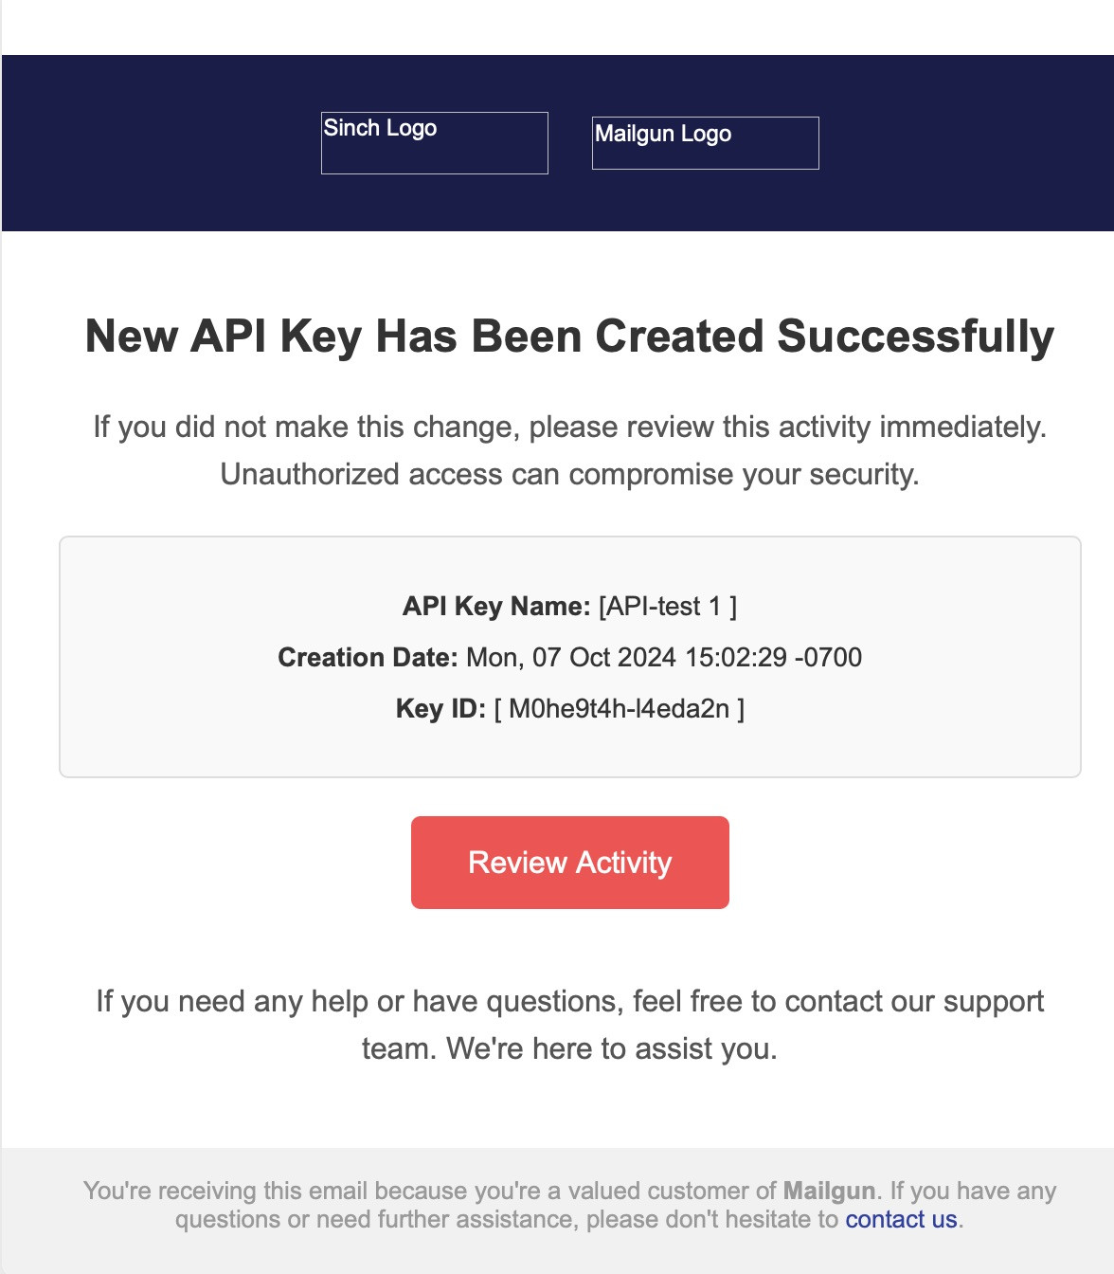
Task: Click the bold 'Mailgun' word in the footer
Action: point(829,1191)
